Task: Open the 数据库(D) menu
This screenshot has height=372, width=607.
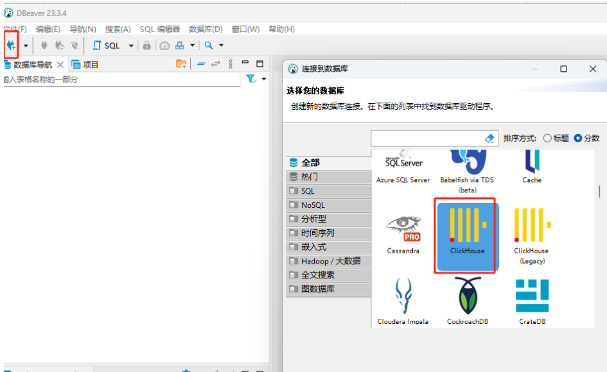Action: click(x=206, y=29)
